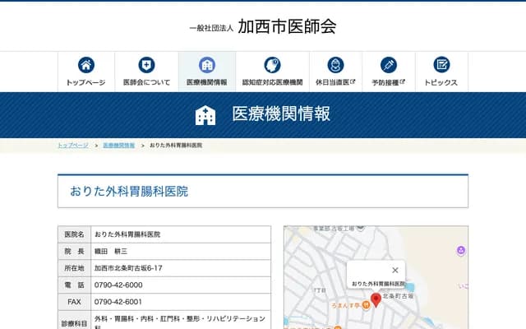Image resolution: width=526 pixels, height=329 pixels.
Task: Click the トピックス document icon
Action: [441, 65]
